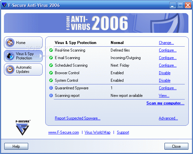The height and width of the screenshot is (154, 193).
Task: Open the Support link
Action: coord(123,132)
